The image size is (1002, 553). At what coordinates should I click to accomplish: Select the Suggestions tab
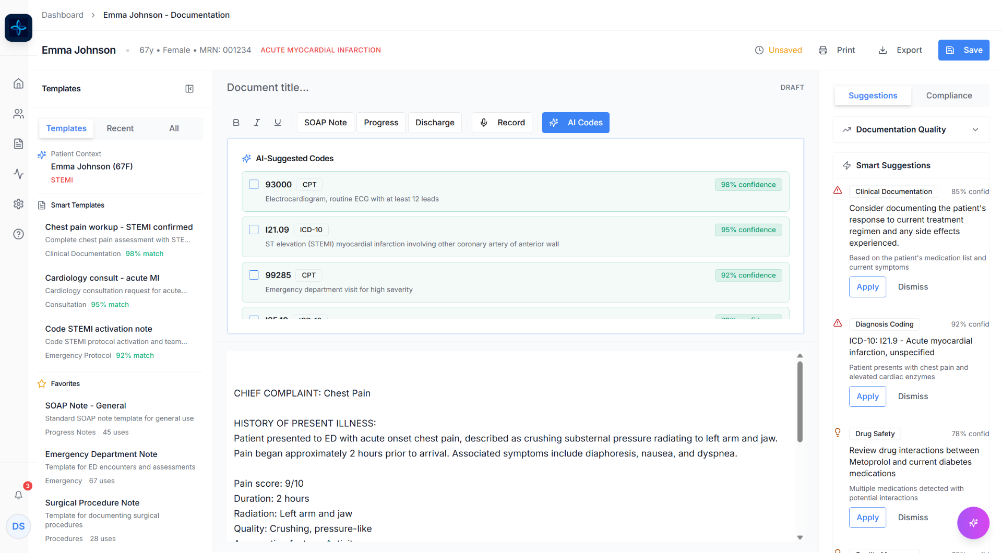(873, 95)
